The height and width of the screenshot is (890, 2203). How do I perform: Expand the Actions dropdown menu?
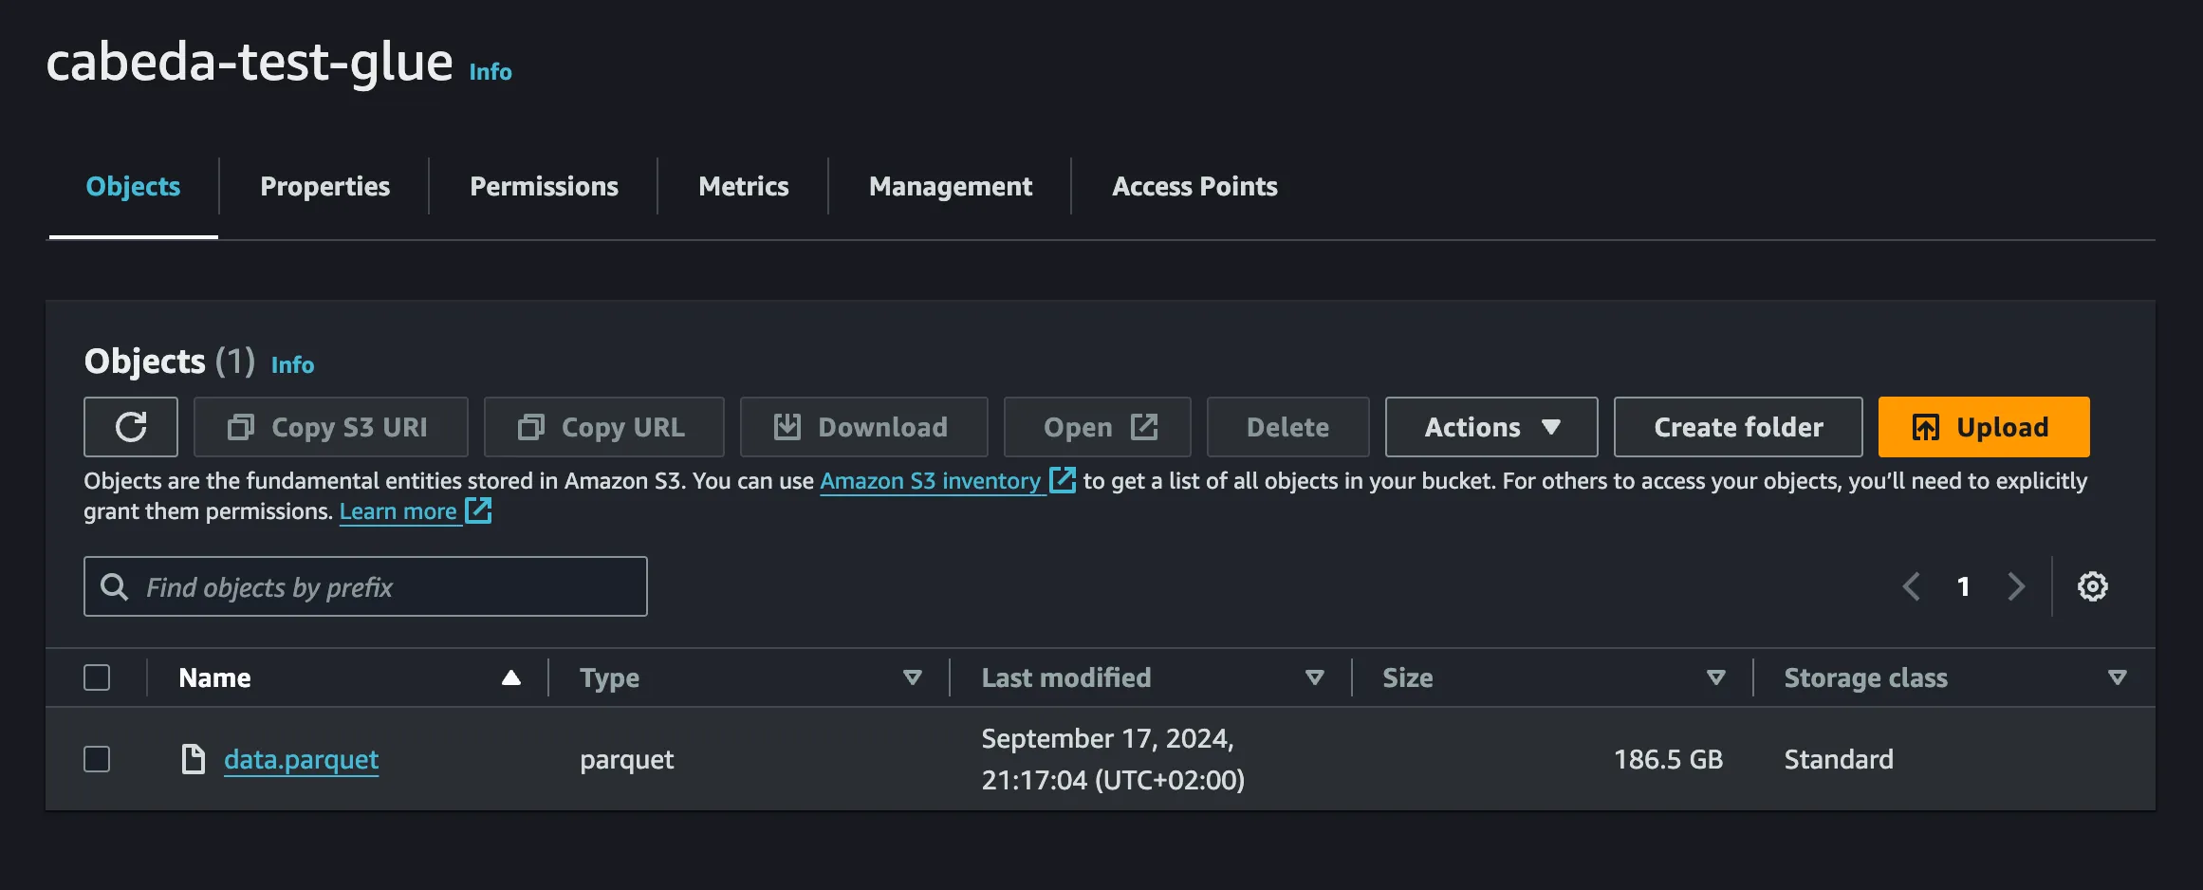[1490, 427]
